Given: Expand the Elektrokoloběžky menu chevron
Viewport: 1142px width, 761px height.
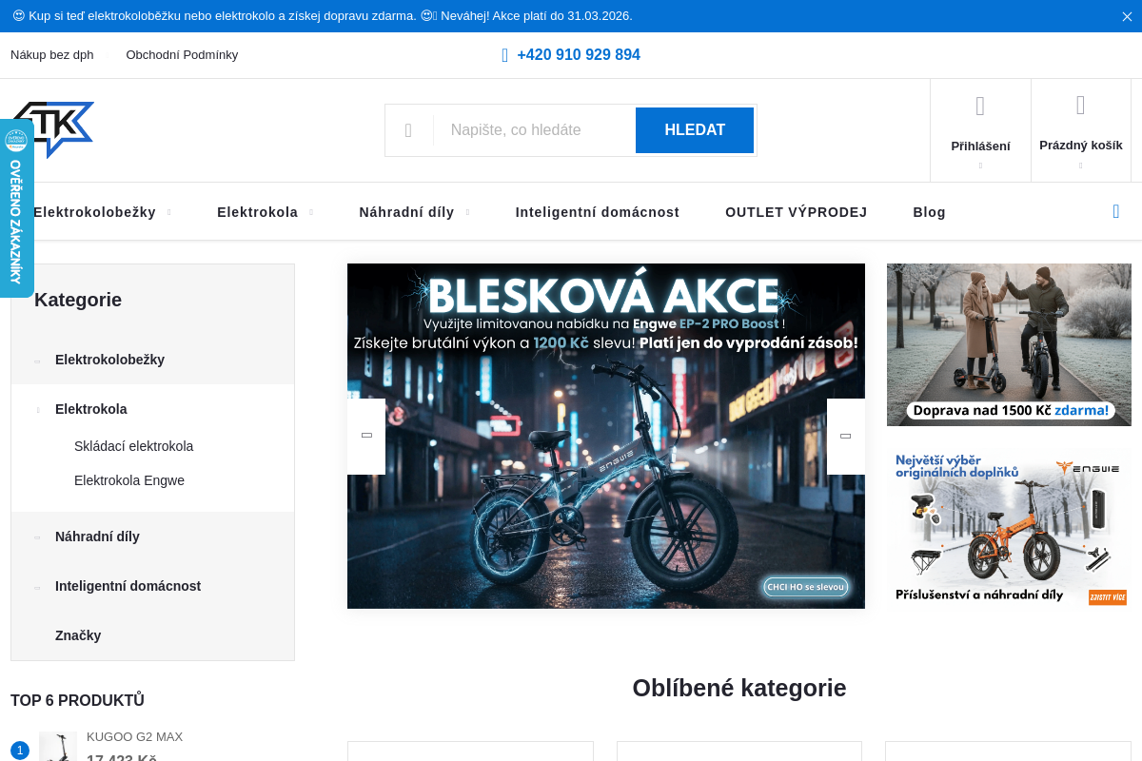Looking at the screenshot, I should [168, 213].
